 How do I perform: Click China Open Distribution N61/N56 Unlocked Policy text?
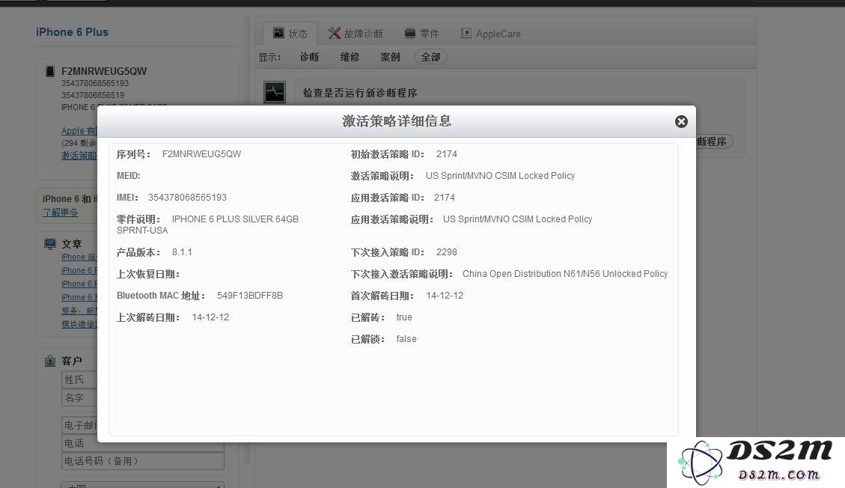565,274
